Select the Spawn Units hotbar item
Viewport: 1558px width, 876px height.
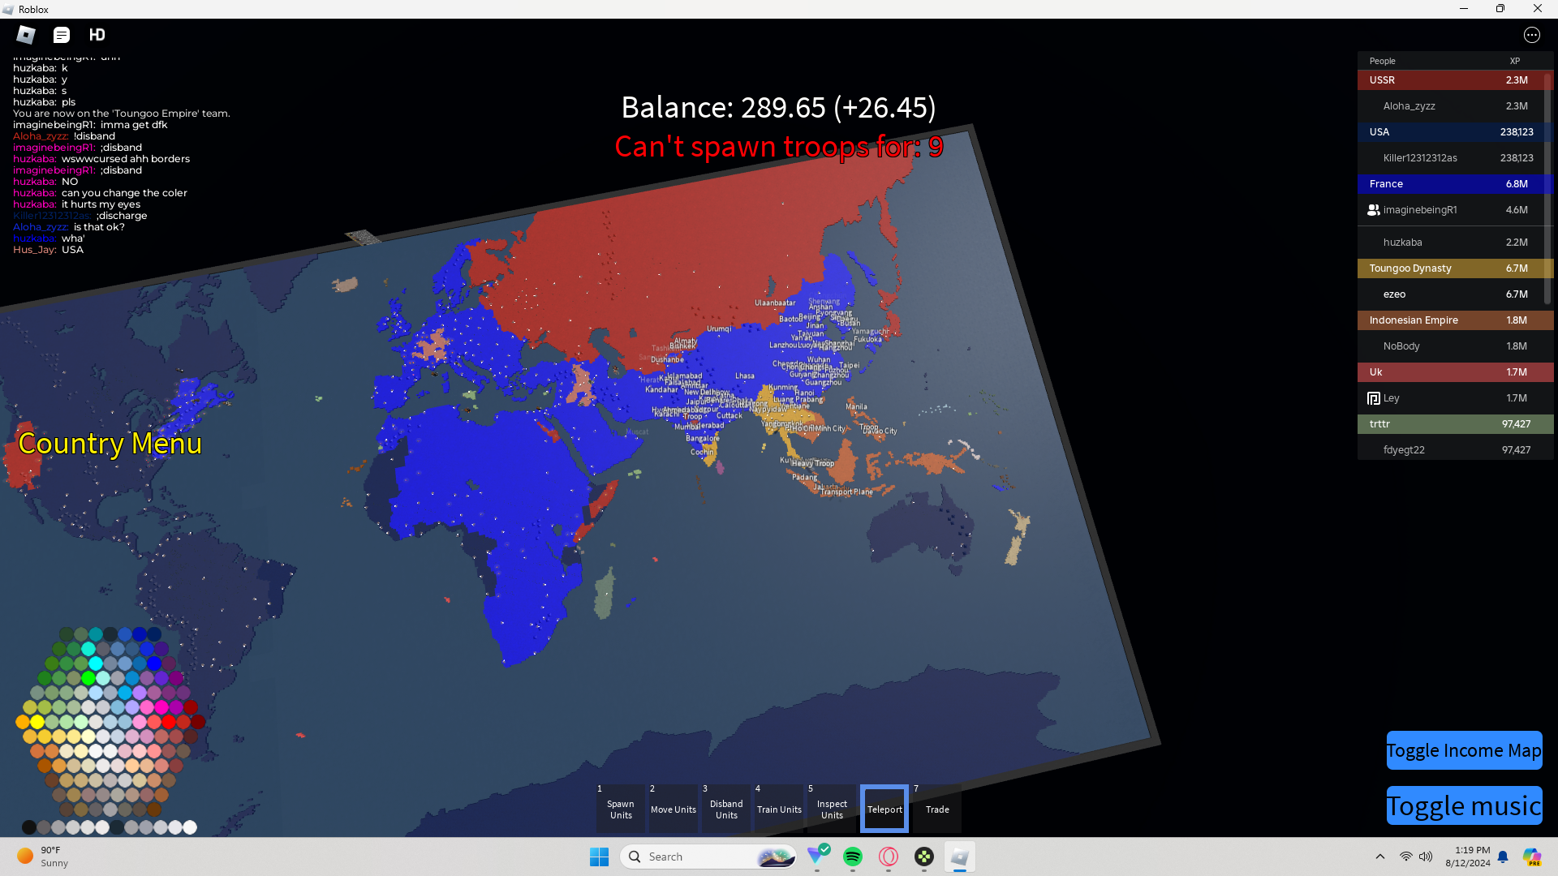621,809
